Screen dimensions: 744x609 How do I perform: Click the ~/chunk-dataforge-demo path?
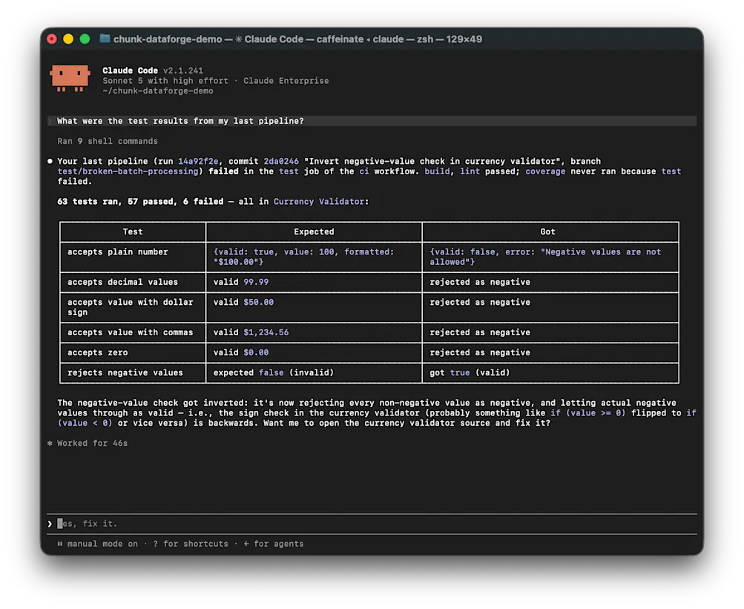pos(158,91)
